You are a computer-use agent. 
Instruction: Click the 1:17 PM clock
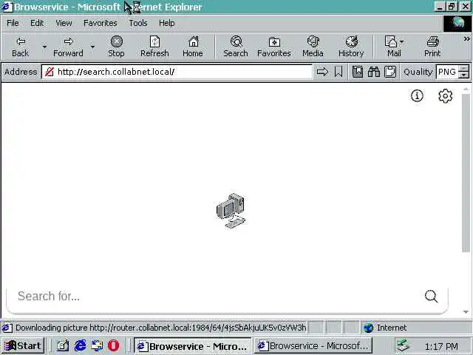click(x=441, y=346)
